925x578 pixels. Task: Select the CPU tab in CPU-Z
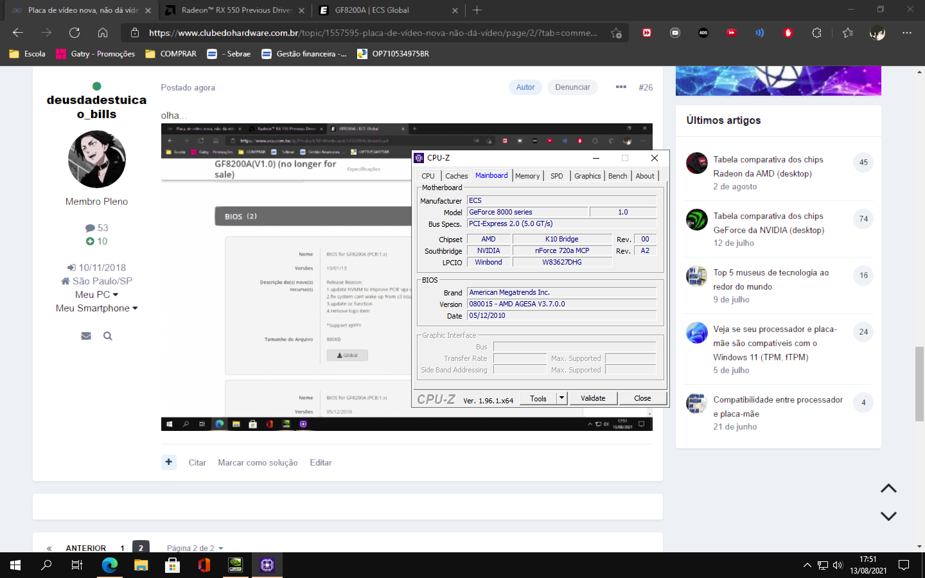point(428,176)
